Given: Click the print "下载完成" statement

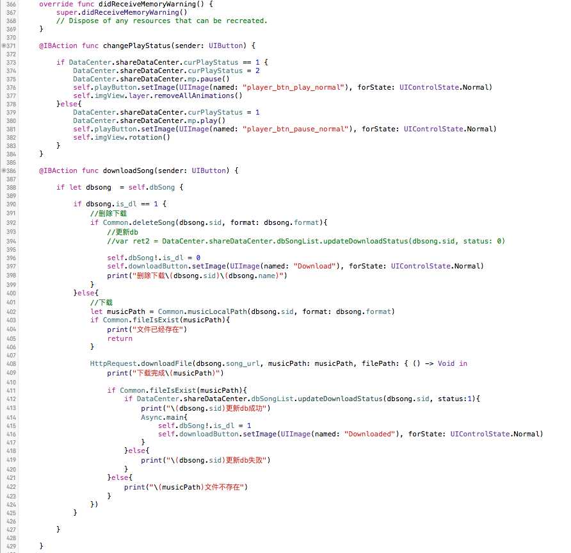Looking at the screenshot, I should coord(165,374).
